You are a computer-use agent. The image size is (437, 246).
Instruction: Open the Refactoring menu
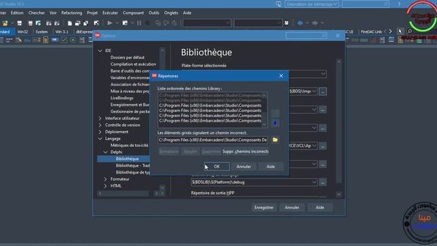click(72, 13)
